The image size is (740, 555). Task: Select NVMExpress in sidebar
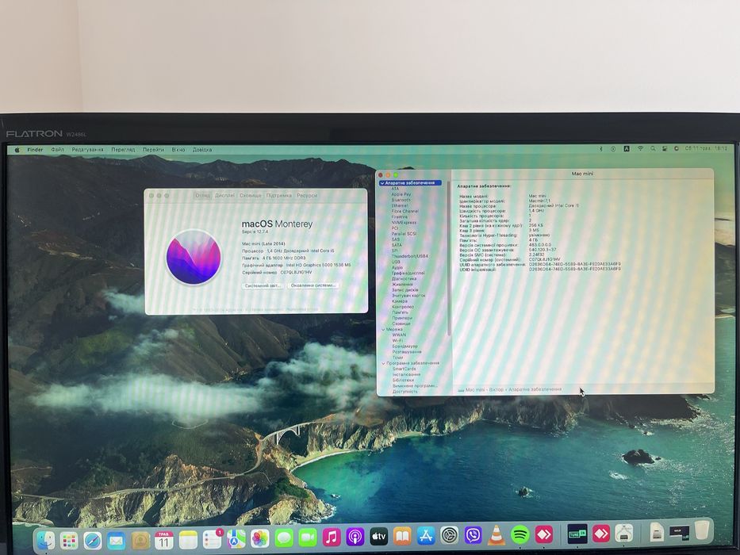click(404, 222)
